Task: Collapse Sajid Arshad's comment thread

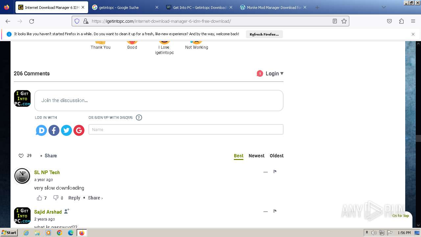Action: pos(265,211)
